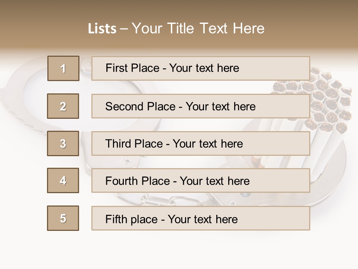Click the bold word "Lists" in the title

(102, 29)
